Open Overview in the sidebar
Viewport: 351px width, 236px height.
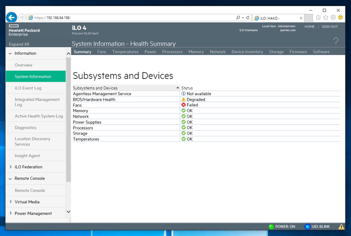pos(36,65)
